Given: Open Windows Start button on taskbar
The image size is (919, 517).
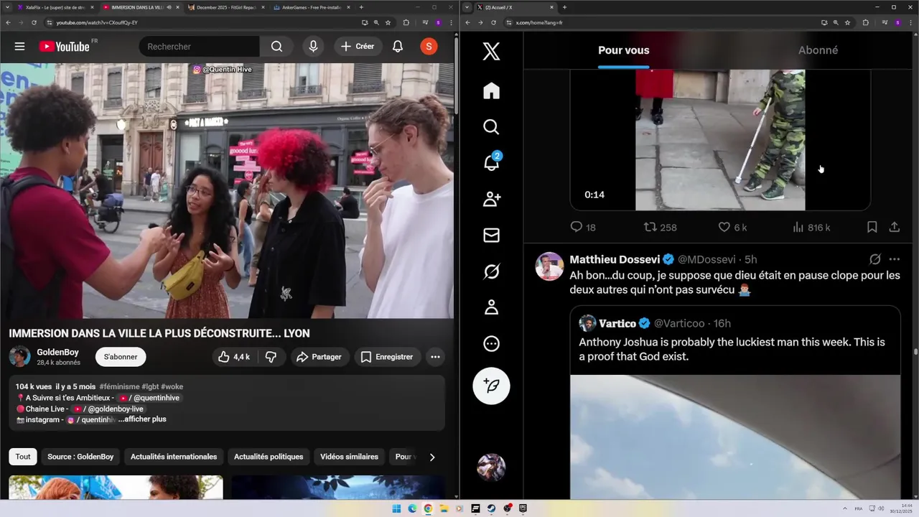Looking at the screenshot, I should (397, 508).
